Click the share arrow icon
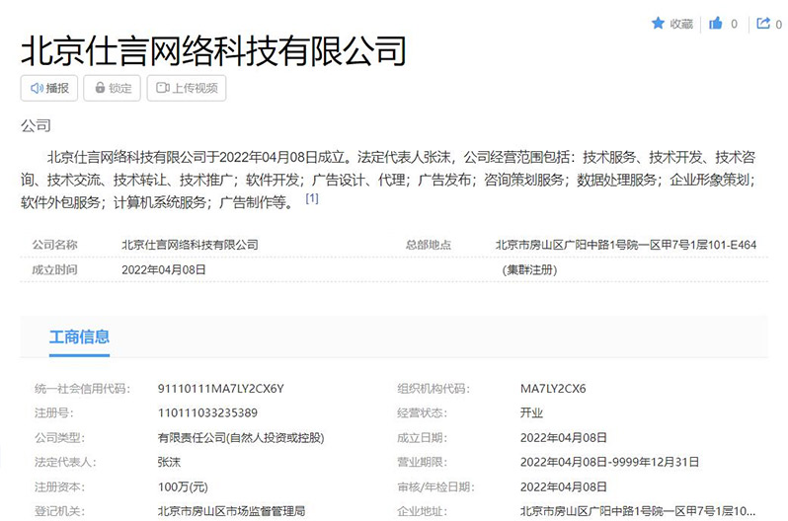Screen dimensions: 788x521 [x=762, y=24]
